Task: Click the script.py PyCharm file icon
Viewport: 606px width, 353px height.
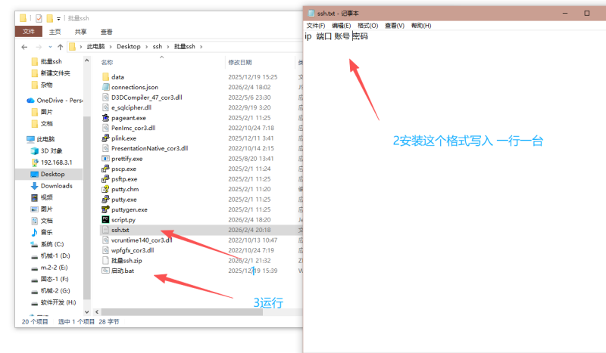Action: 105,219
